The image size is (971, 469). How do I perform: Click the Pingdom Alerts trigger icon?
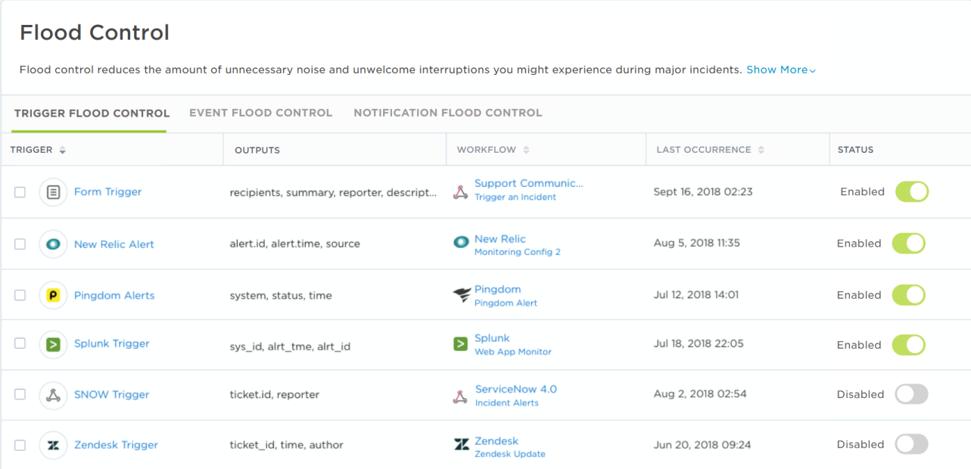(x=53, y=295)
